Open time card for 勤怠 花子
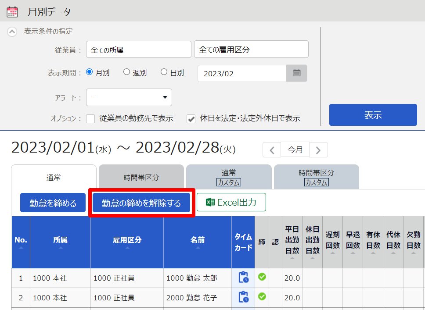The height and width of the screenshot is (310, 425). point(243,297)
